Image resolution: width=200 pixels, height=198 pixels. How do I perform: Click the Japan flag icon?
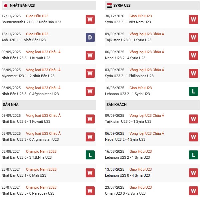click(5, 5)
